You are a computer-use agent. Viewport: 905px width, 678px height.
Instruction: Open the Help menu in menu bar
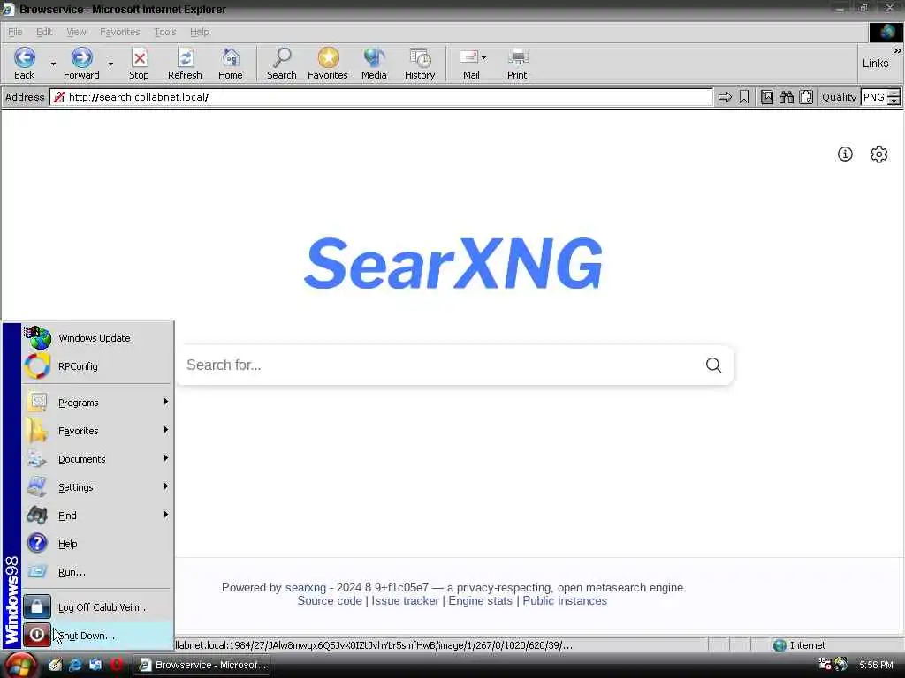coord(199,32)
